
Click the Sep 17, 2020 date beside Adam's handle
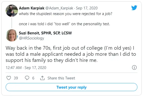(x=87, y=8)
